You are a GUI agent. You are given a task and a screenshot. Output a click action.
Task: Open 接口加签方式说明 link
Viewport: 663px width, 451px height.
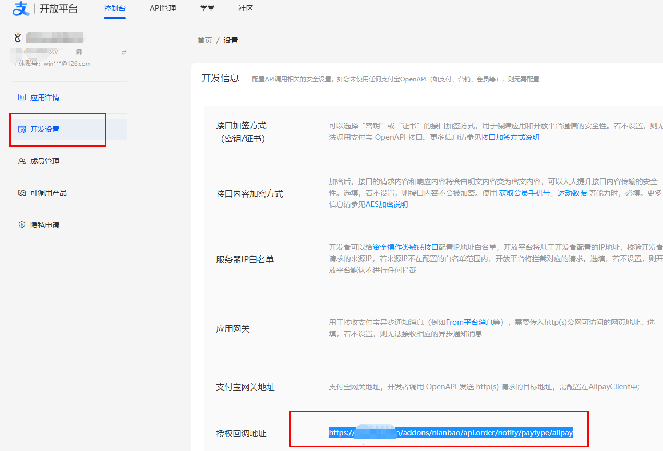510,137
